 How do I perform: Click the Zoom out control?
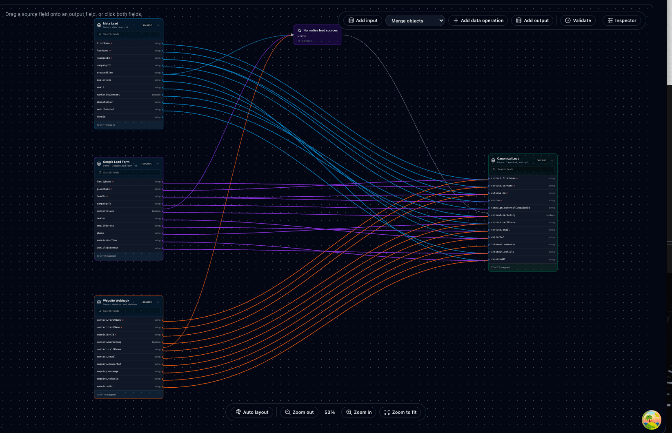(299, 412)
